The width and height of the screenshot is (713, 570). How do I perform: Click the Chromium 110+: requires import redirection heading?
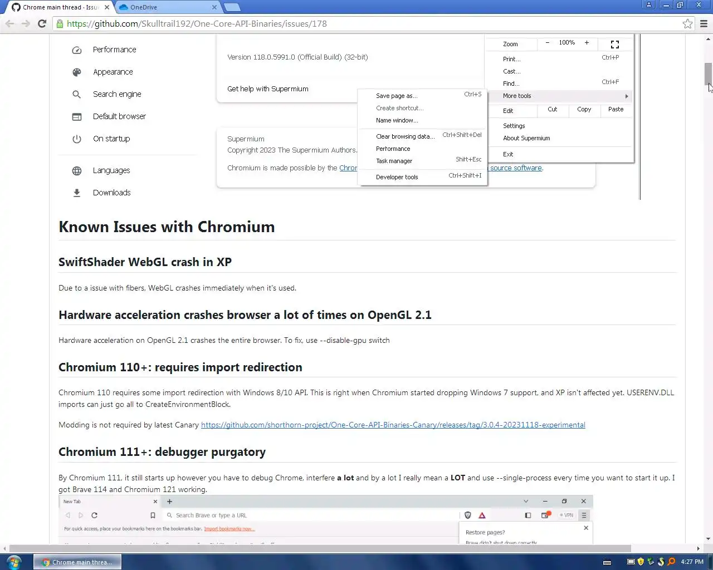point(180,367)
